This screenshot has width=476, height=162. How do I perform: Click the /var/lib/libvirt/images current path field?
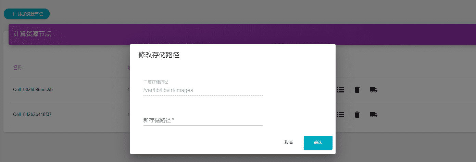tap(203, 90)
